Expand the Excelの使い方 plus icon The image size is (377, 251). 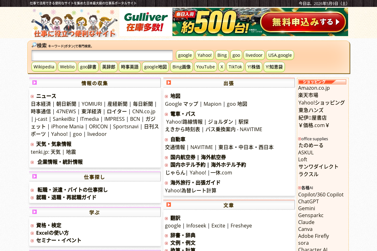(x=32, y=233)
